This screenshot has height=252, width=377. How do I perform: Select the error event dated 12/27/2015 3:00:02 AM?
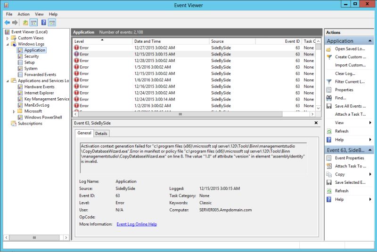[x=194, y=47]
